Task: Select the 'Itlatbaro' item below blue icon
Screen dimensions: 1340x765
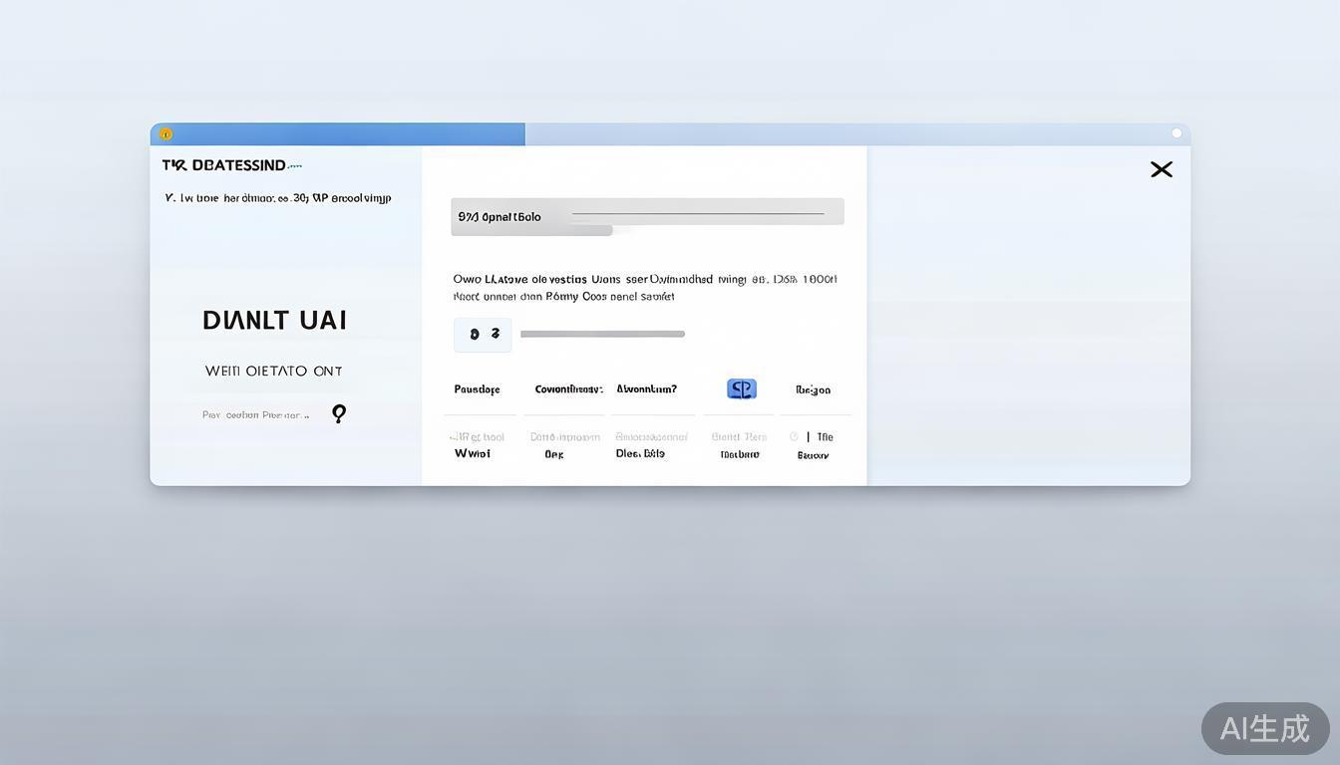Action: click(740, 454)
